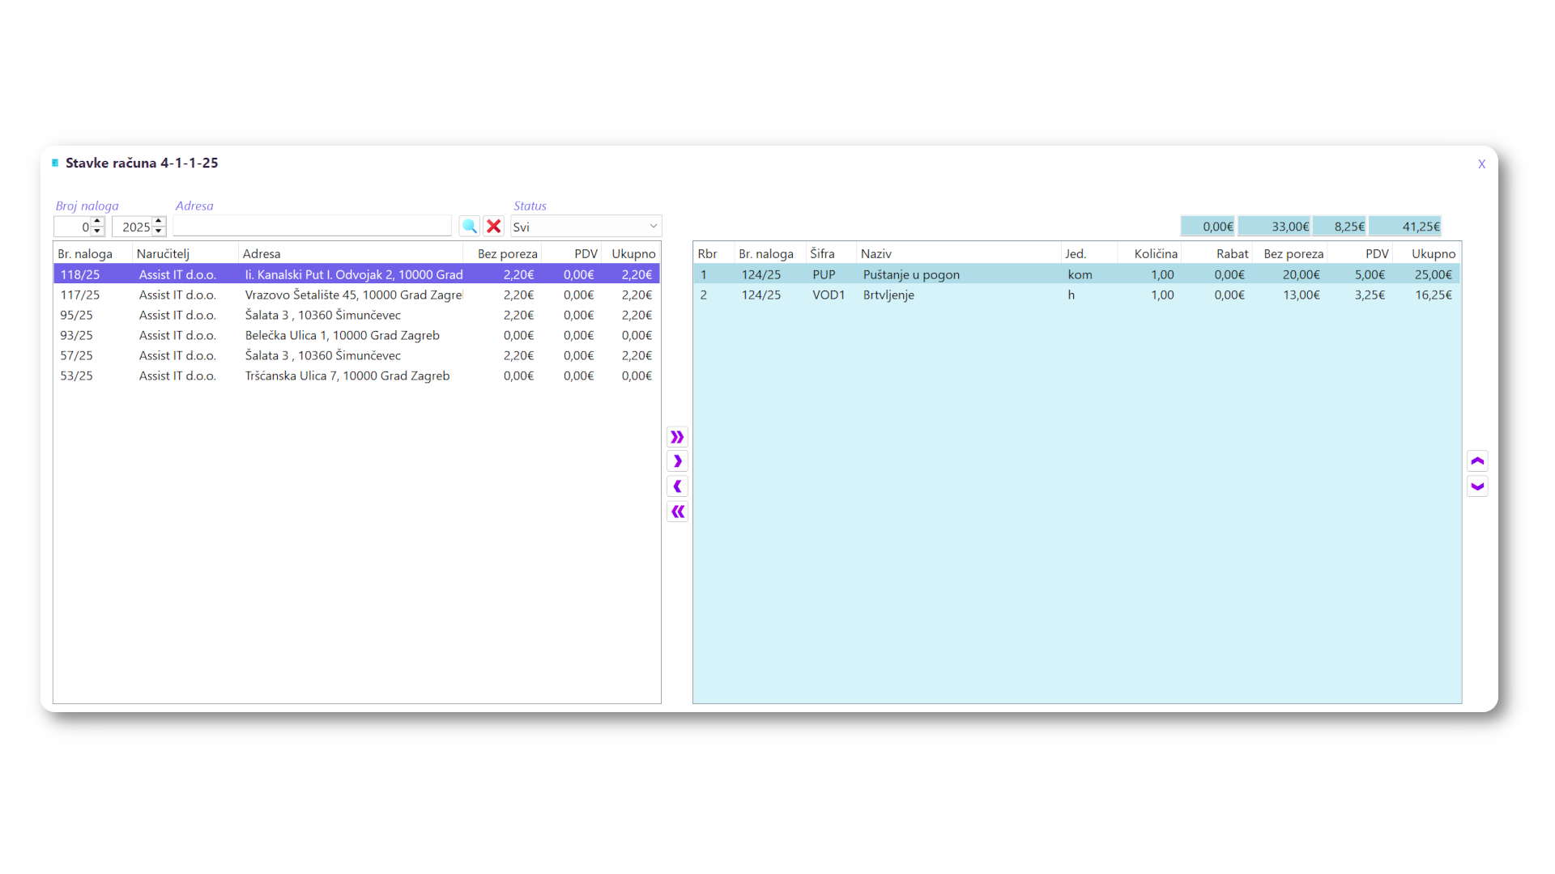Screen dimensions: 1555x874
Task: Increase the year 2025 spinner
Action: coord(159,222)
